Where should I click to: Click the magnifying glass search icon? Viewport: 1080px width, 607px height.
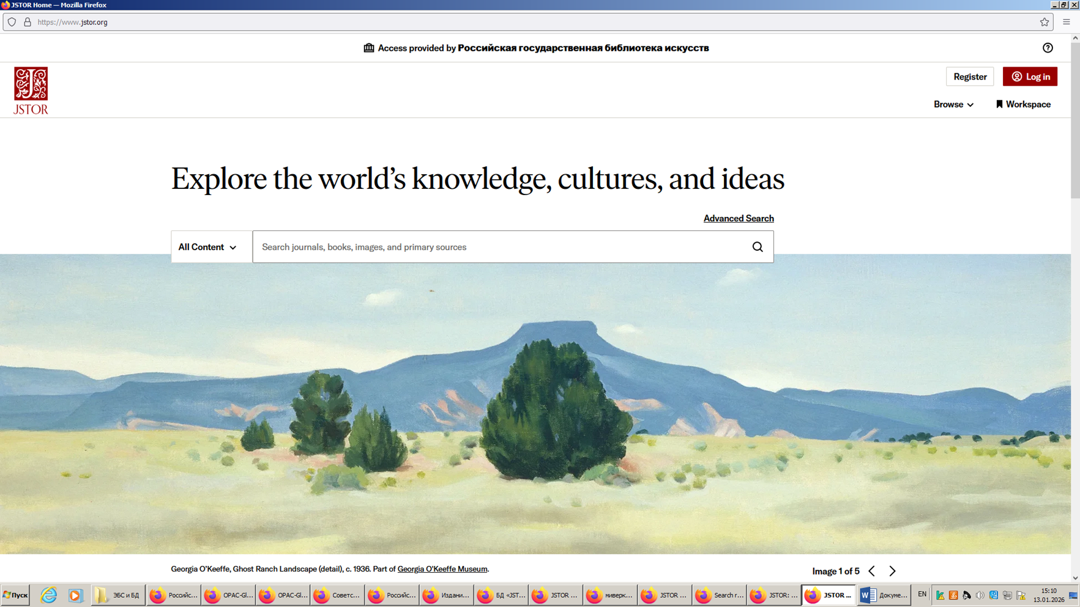tap(758, 247)
